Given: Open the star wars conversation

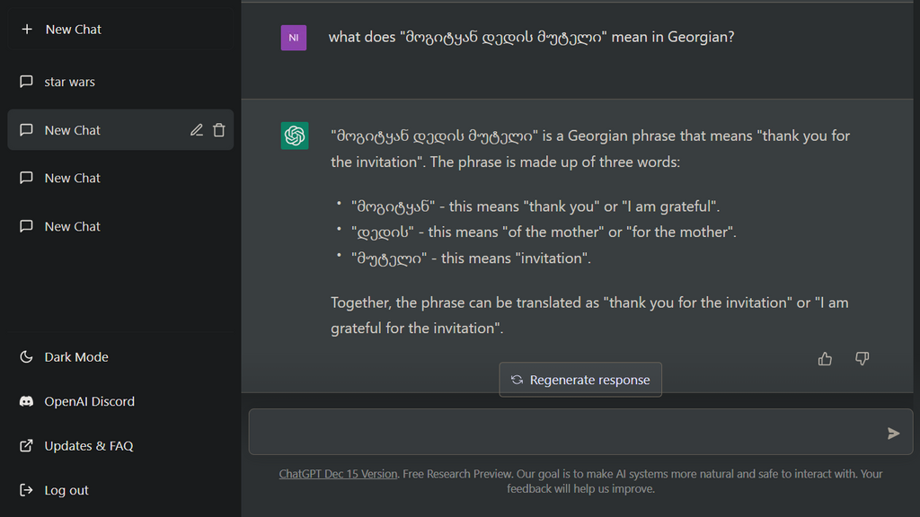Looking at the screenshot, I should 70,82.
